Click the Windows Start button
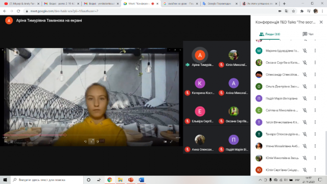This screenshot has width=327, height=184. (5, 180)
